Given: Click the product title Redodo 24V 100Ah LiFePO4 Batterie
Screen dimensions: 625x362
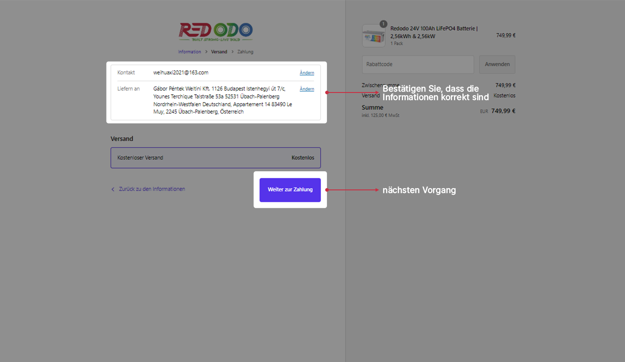Looking at the screenshot, I should [434, 32].
